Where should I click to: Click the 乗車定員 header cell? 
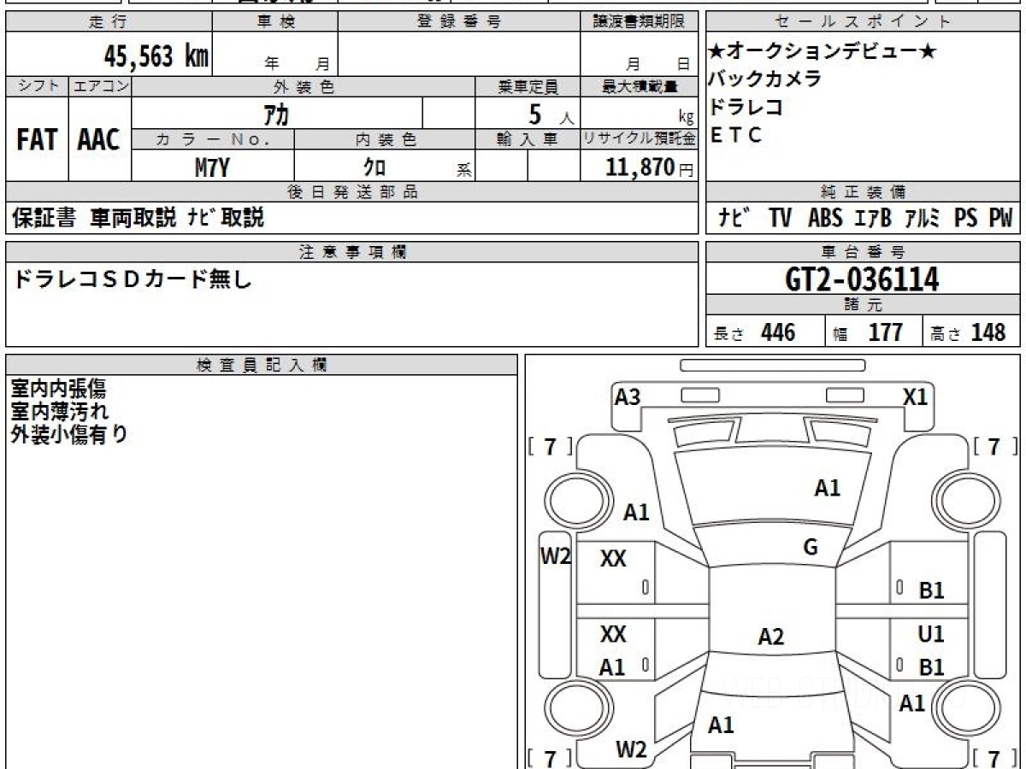528,86
